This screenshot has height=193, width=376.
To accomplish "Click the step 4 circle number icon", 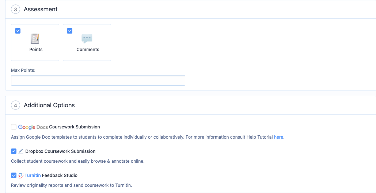I will (15, 105).
